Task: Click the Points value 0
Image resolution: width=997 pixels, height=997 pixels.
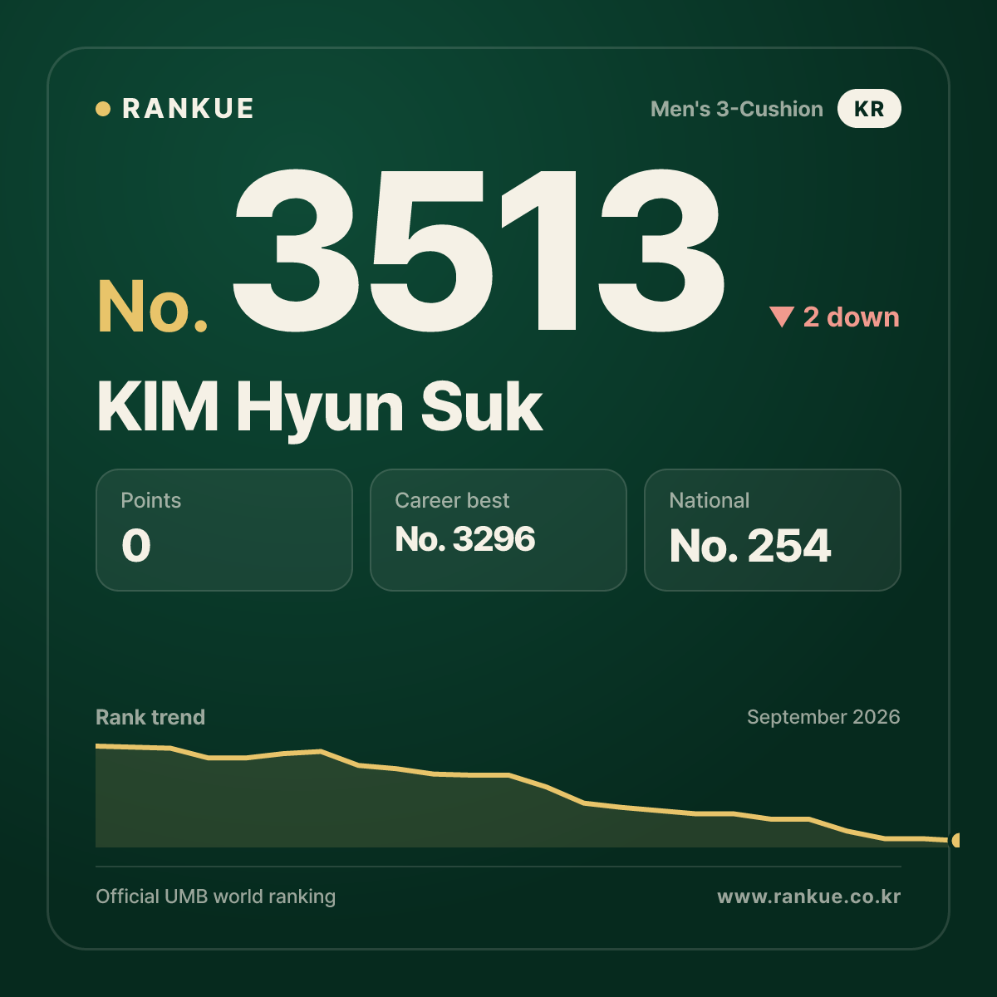Action: tap(136, 546)
